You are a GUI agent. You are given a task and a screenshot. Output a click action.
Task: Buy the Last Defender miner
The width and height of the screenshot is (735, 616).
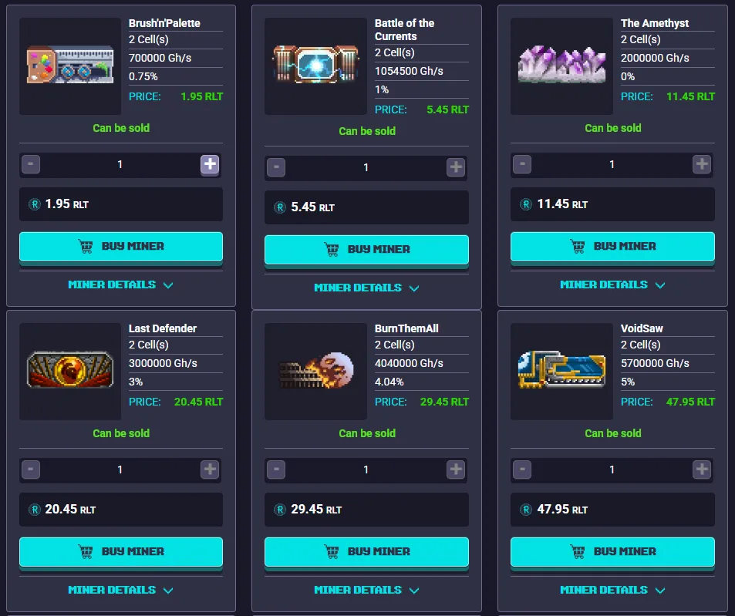[121, 551]
